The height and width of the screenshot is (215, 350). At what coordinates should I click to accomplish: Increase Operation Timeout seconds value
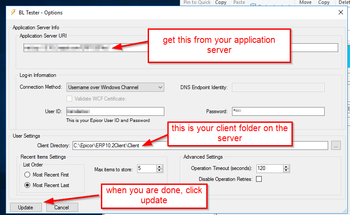pyautogui.click(x=286, y=167)
